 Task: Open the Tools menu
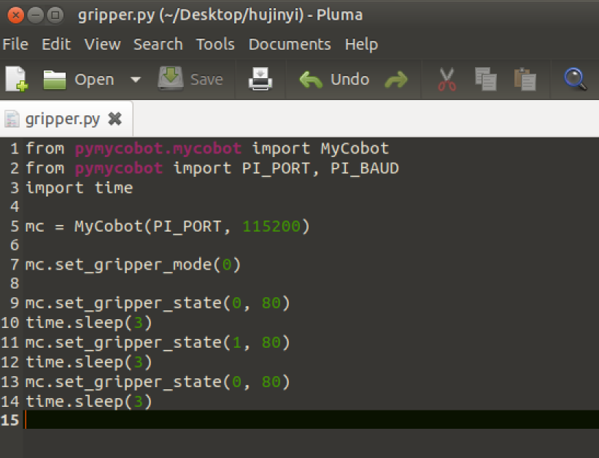[x=215, y=44]
